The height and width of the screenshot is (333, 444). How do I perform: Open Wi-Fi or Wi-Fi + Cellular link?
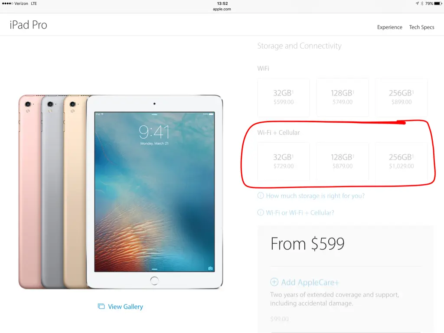pos(300,212)
